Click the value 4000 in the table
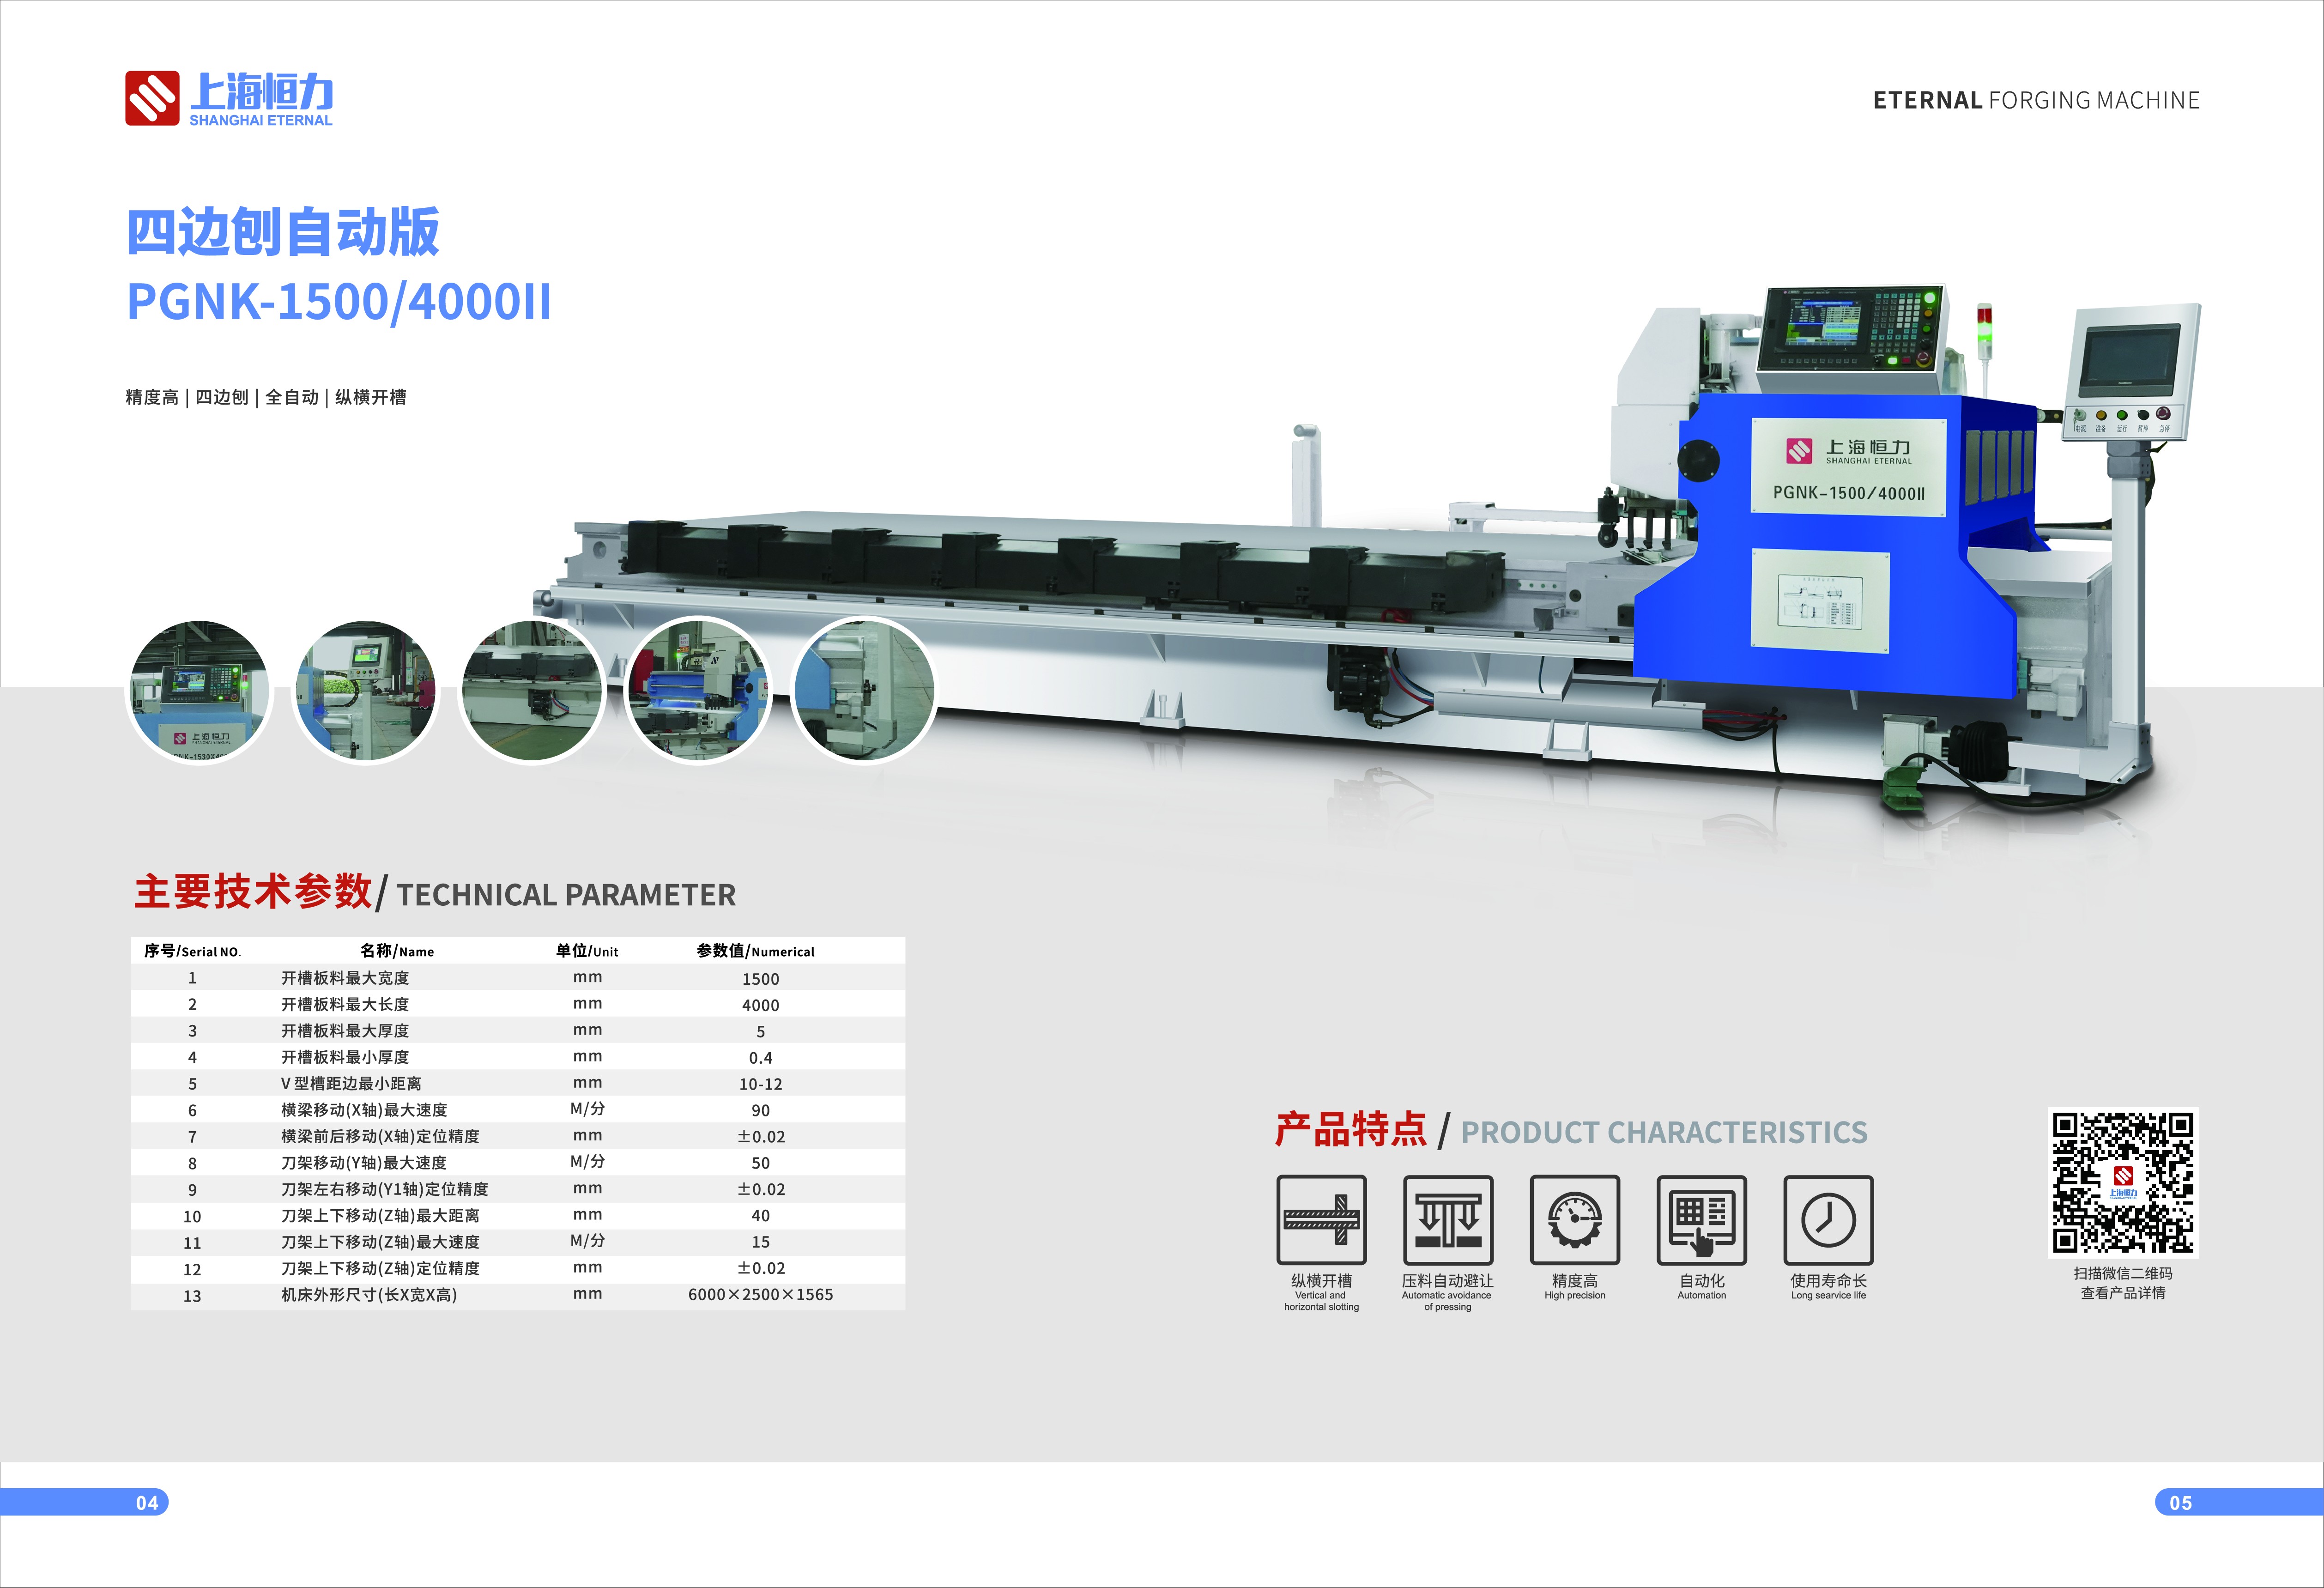Screen dimensions: 2324x1588 click(760, 1005)
